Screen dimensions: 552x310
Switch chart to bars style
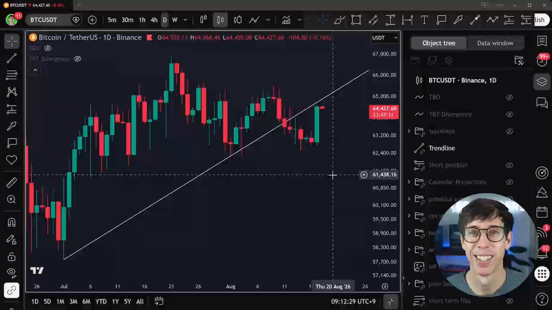click(x=203, y=20)
